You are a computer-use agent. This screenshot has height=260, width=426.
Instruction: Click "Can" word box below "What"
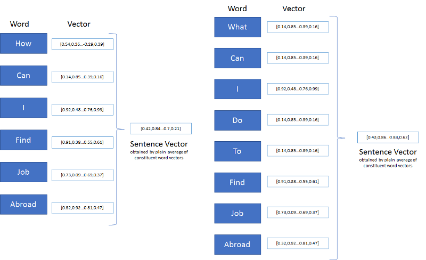pyautogui.click(x=237, y=58)
